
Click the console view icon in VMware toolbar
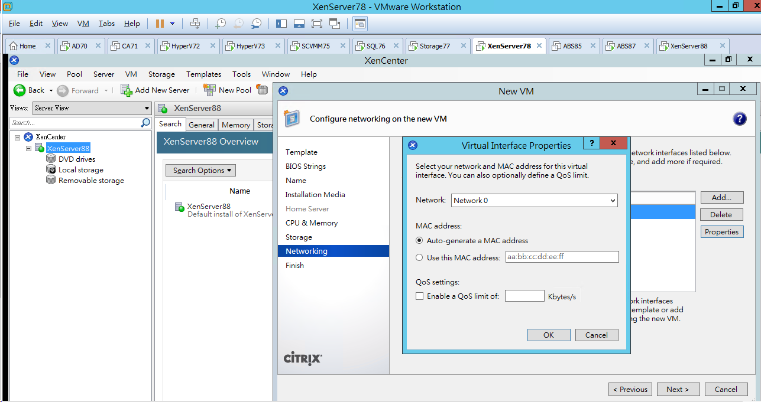360,24
